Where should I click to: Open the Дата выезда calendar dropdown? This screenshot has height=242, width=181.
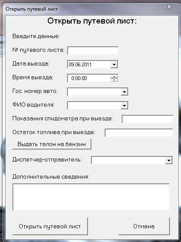(114, 64)
